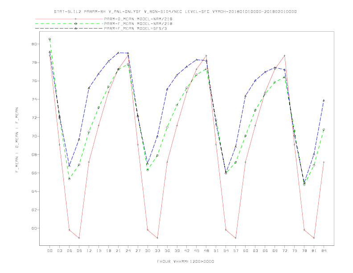Click x-axis tick label 48
This screenshot has height=273, width=353.
coord(206,251)
